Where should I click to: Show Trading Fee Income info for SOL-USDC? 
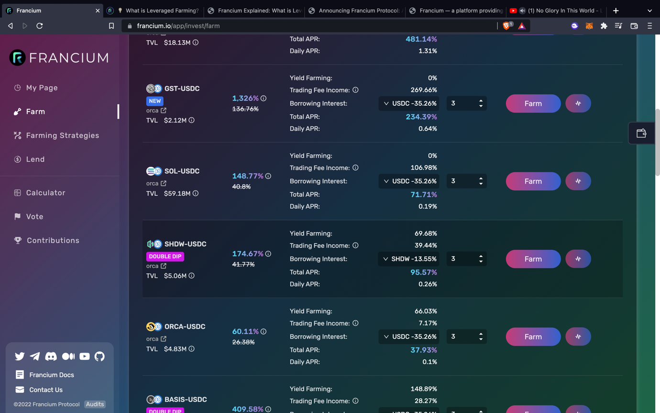(355, 167)
